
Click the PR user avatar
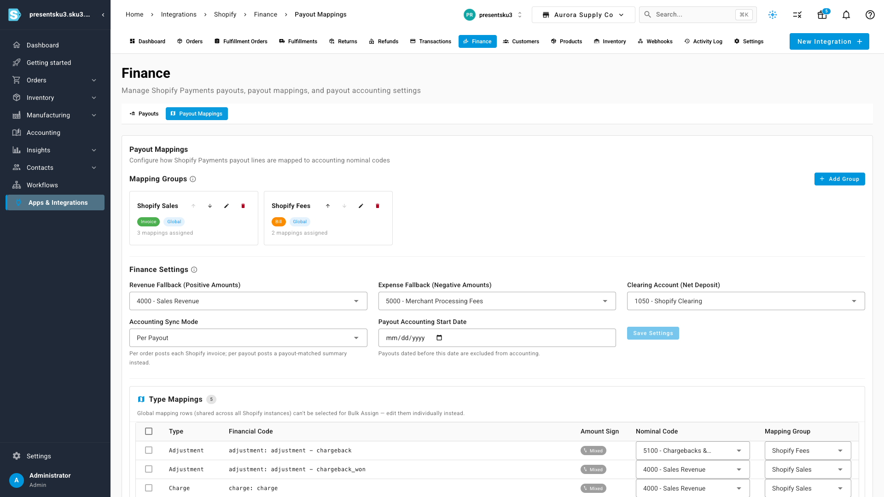point(469,15)
